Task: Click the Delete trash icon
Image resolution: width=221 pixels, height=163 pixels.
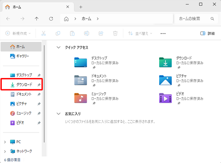Action: 115,33
